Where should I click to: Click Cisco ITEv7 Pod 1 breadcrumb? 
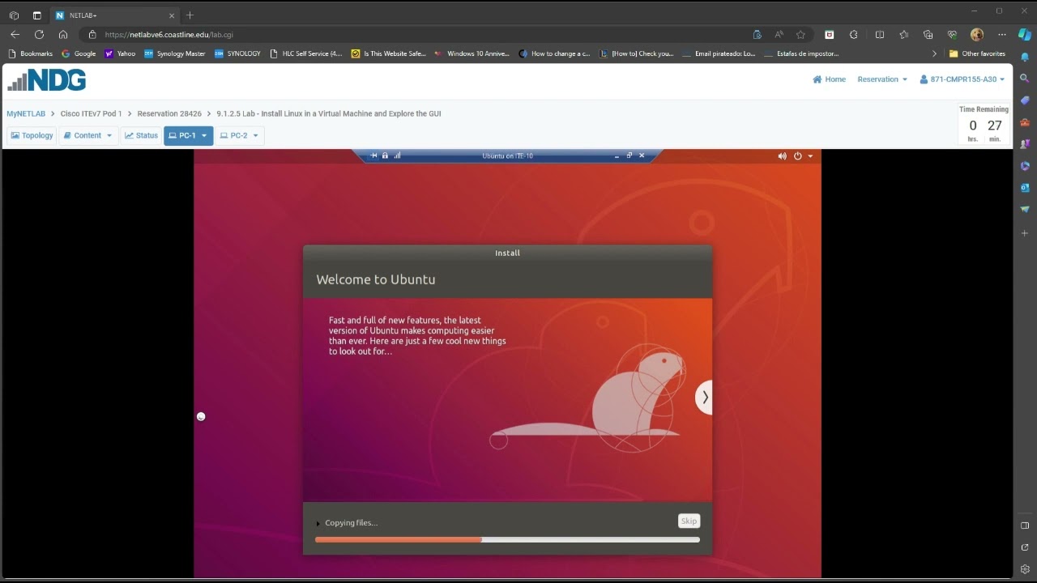pyautogui.click(x=91, y=114)
